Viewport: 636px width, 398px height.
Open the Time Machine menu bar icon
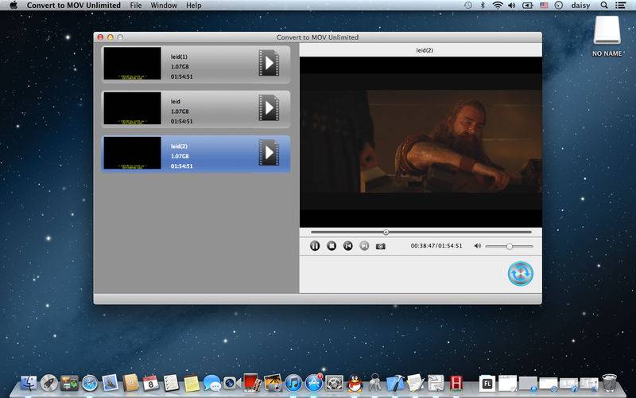468,6
